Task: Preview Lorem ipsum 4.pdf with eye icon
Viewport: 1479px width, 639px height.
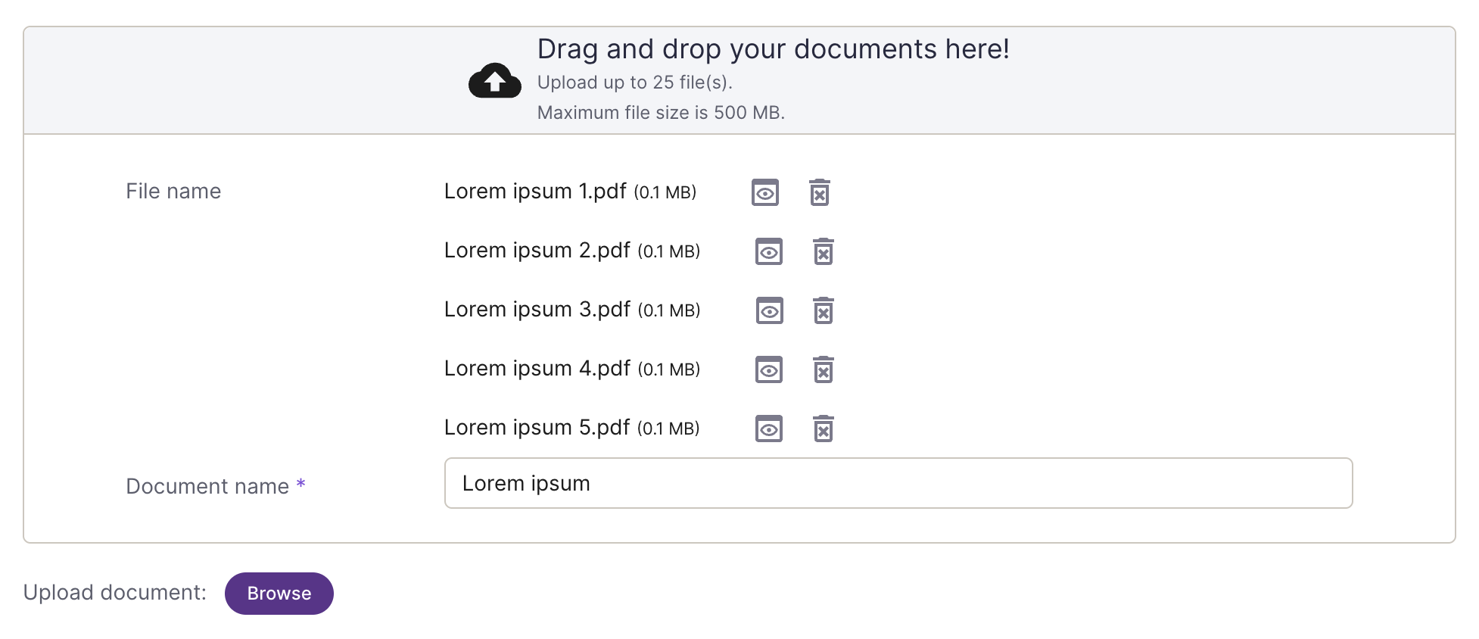Action: pos(769,369)
